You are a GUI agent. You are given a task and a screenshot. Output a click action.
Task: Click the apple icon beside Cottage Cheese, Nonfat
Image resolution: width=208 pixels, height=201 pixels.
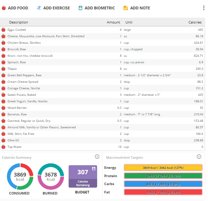click(x=4, y=88)
